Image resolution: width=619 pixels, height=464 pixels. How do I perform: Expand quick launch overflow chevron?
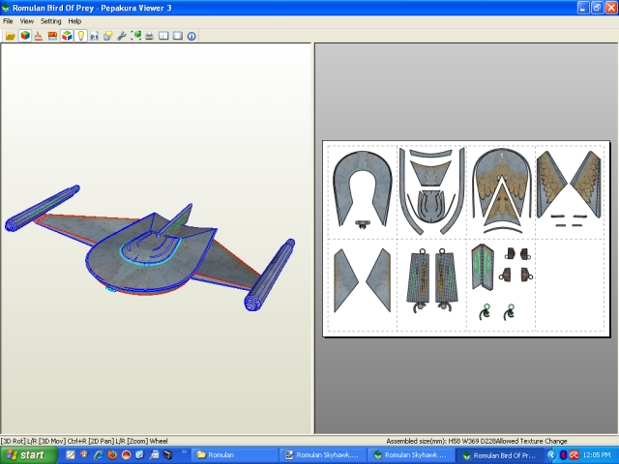tap(184, 451)
